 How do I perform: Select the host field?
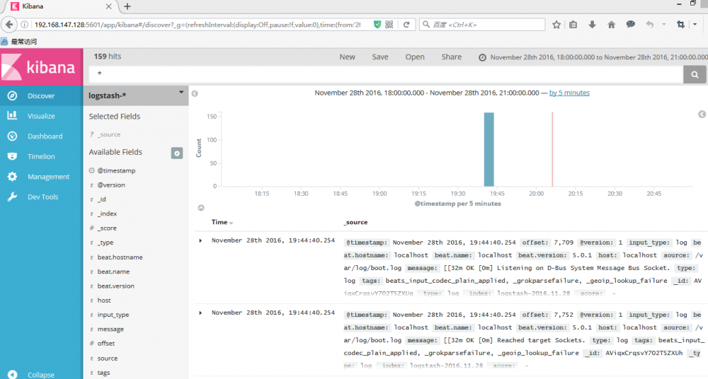(x=104, y=301)
